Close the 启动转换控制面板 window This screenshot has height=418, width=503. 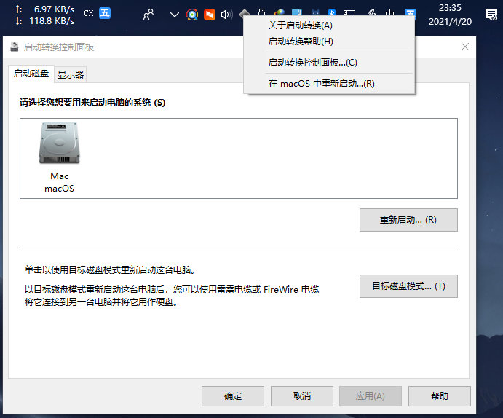point(465,47)
